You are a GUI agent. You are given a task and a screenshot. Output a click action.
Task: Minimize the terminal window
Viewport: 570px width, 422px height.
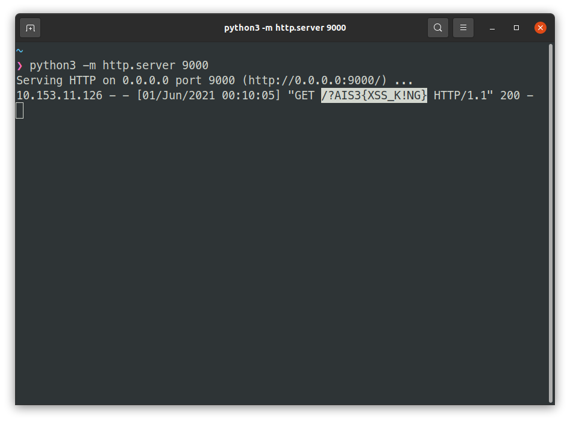pos(492,28)
